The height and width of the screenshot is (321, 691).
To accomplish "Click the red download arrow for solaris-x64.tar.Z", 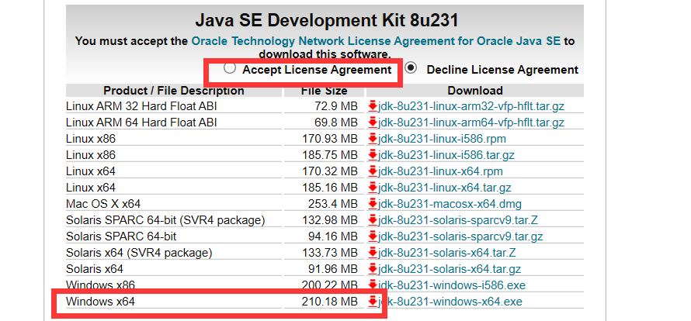I will 373,253.
